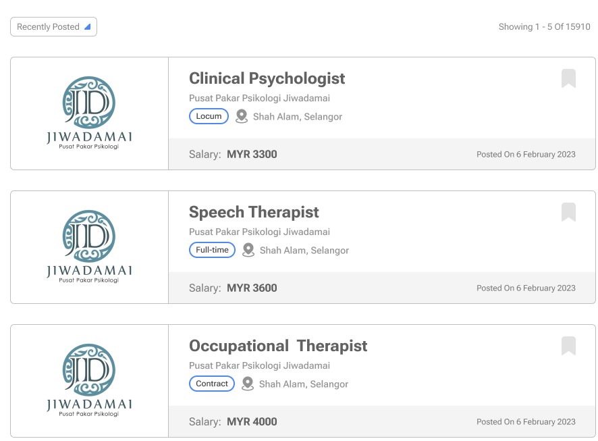Select the Full-time job type tag
This screenshot has height=441, width=598.
pos(212,251)
